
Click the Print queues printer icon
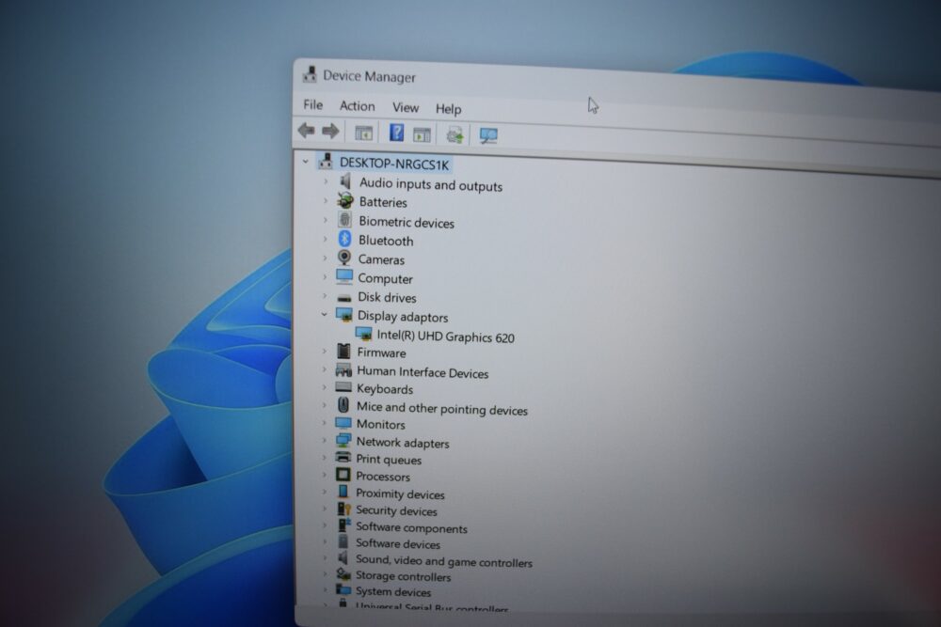click(343, 458)
